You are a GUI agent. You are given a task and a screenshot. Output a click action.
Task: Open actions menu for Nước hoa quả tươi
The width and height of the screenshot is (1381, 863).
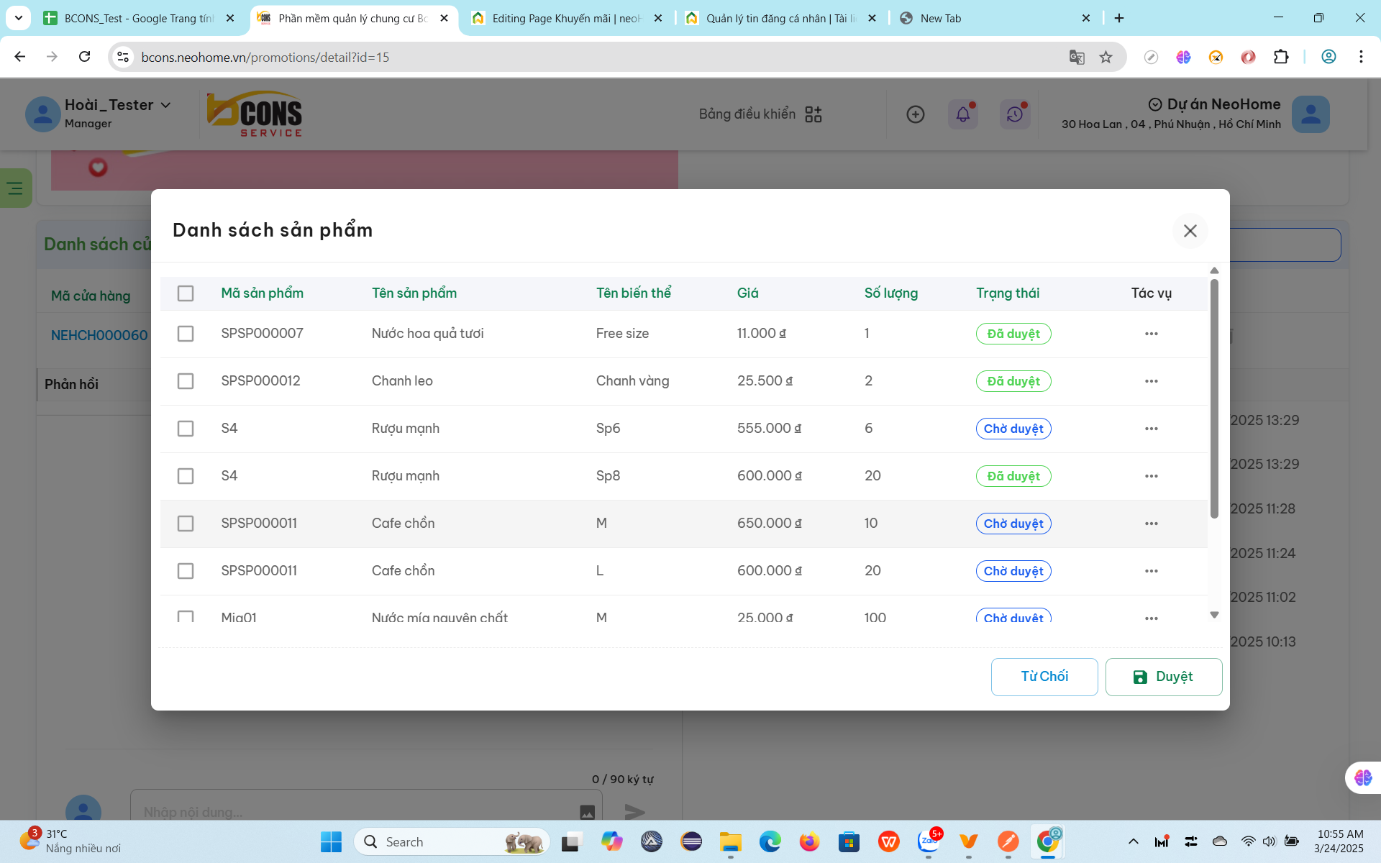tap(1152, 334)
